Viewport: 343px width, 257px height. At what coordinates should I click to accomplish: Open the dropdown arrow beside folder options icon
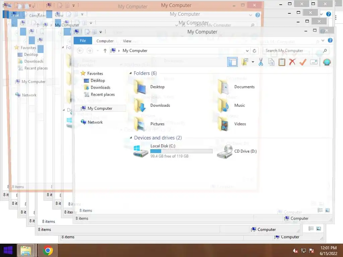(x=253, y=62)
